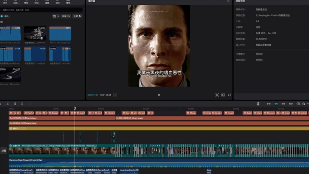Click the current timecode 00:00:14:21

(93, 95)
